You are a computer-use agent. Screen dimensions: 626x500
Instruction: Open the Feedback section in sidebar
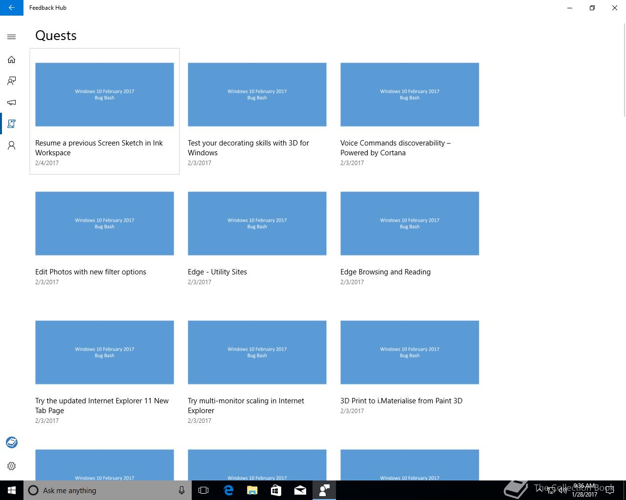pyautogui.click(x=12, y=81)
